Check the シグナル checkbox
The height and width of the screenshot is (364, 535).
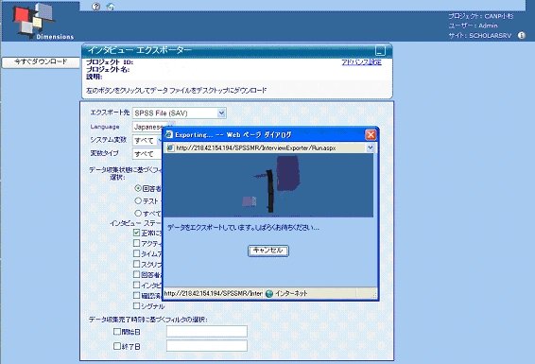pos(136,305)
